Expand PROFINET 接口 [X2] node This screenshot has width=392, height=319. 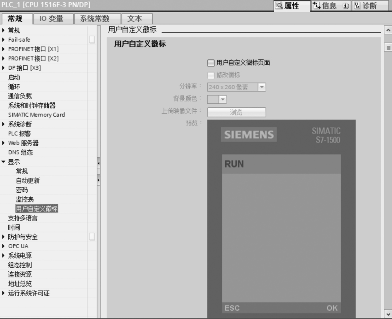(x=3, y=58)
